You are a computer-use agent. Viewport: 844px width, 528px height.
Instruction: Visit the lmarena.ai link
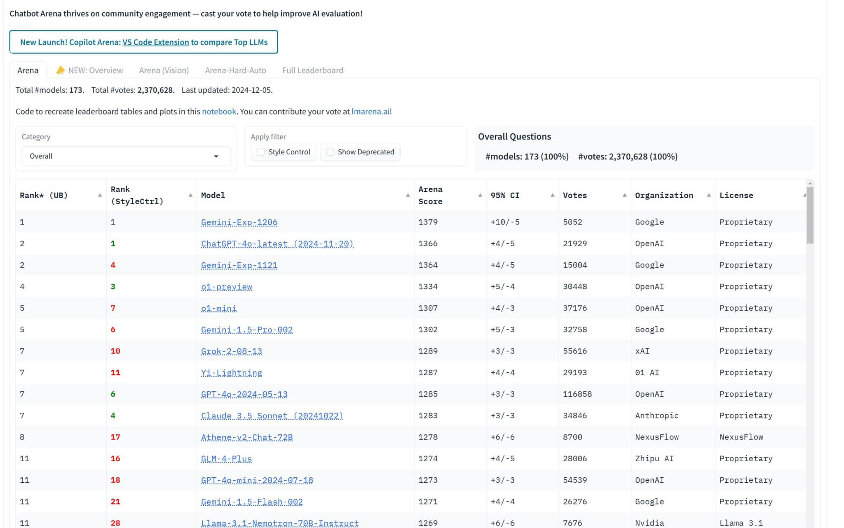pyautogui.click(x=370, y=112)
